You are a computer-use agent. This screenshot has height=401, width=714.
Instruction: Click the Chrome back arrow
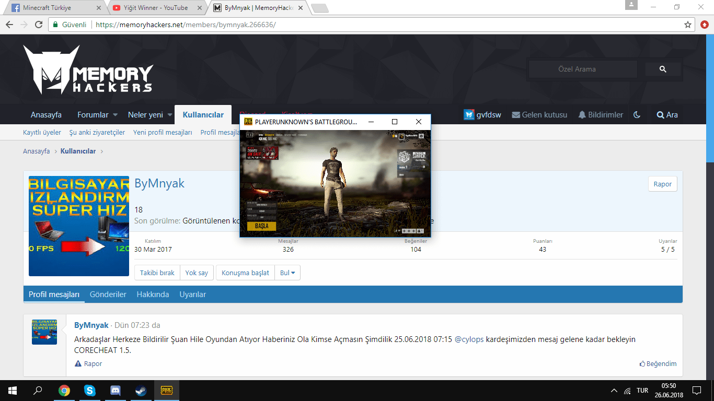[9, 25]
